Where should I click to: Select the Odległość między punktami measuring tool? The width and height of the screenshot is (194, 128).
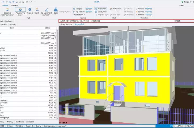(7, 12)
